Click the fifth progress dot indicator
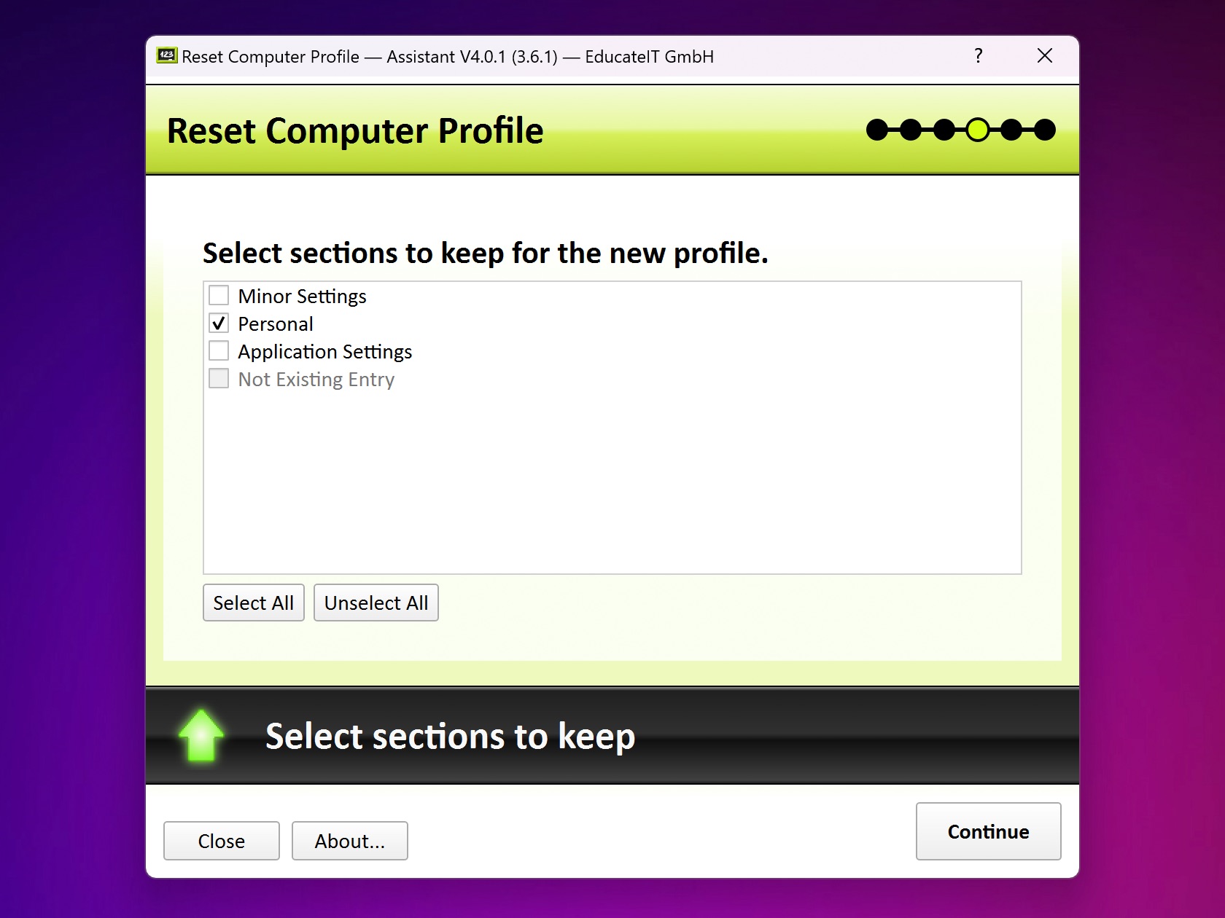The height and width of the screenshot is (918, 1225). [1012, 129]
